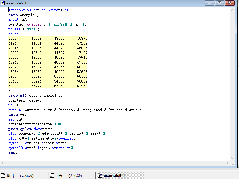Click the horizontal scrollbar left arrow
Screen dimensions: 239x179
(x=3, y=163)
